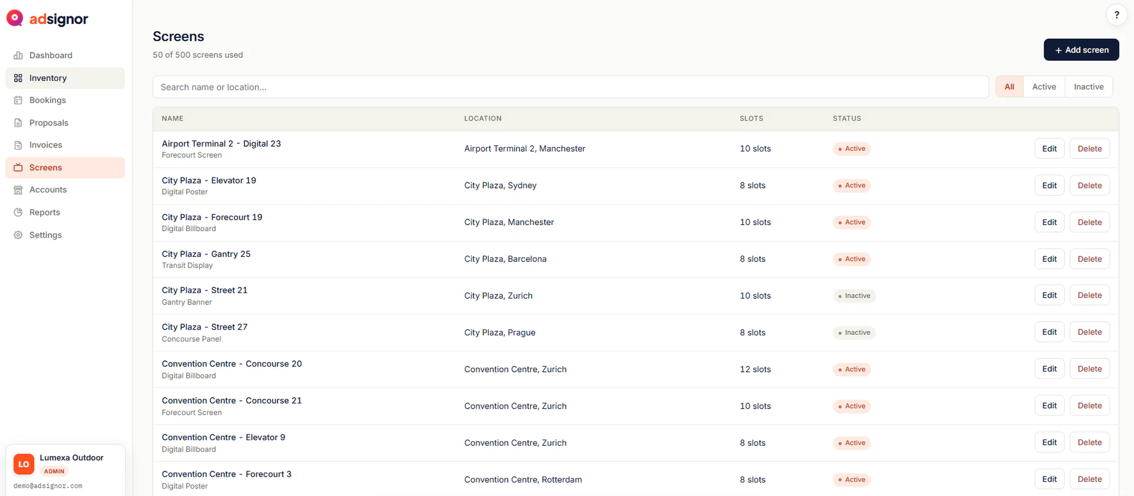Delete Convention Centre - Concourse 21
The image size is (1134, 496).
tap(1089, 406)
